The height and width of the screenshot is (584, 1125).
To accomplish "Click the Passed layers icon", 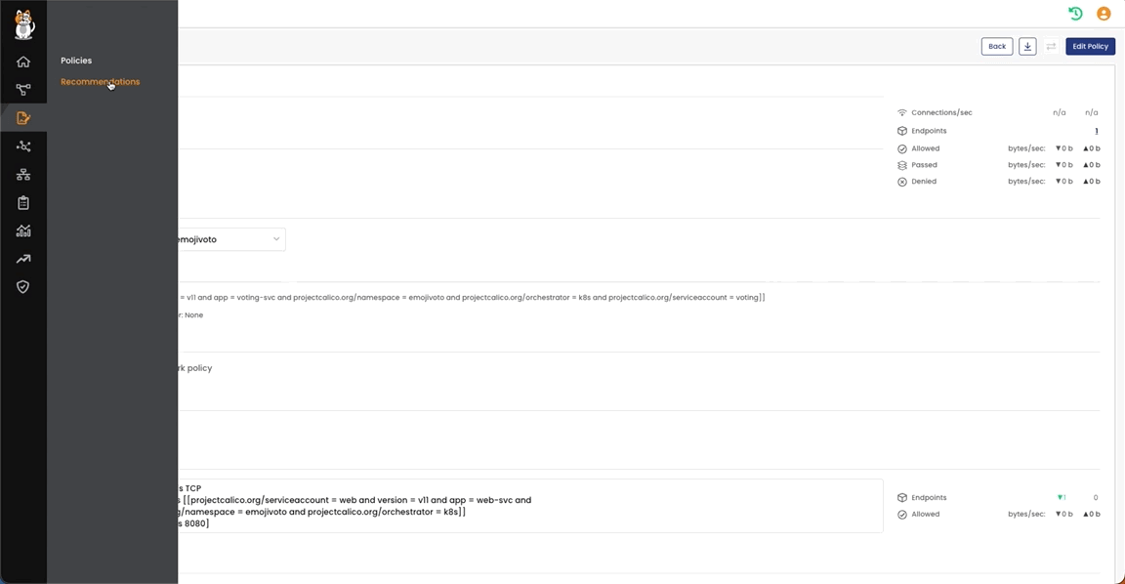I will (902, 165).
